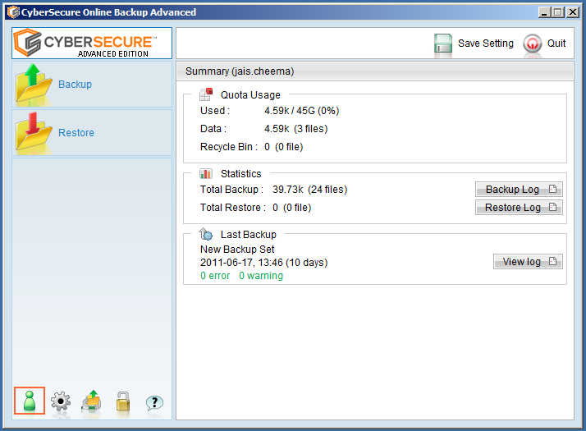Click the Statistics bar chart icon
This screenshot has width=586, height=431.
(206, 173)
